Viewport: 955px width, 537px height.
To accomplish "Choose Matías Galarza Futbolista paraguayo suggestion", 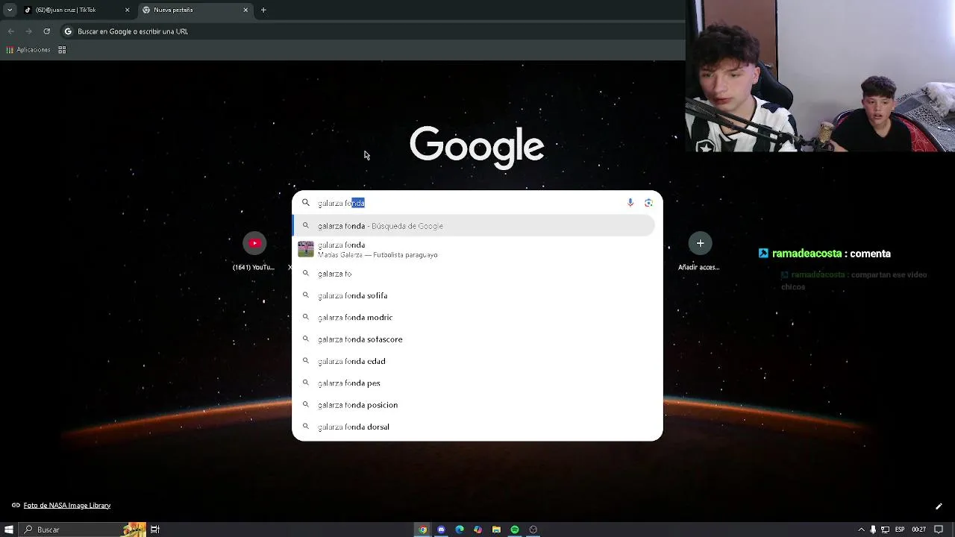I will pos(475,250).
